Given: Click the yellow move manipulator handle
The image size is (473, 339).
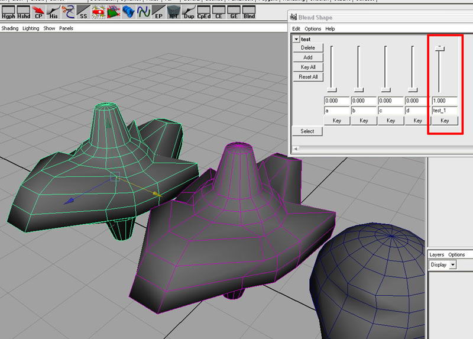Looking at the screenshot, I should (x=156, y=194).
